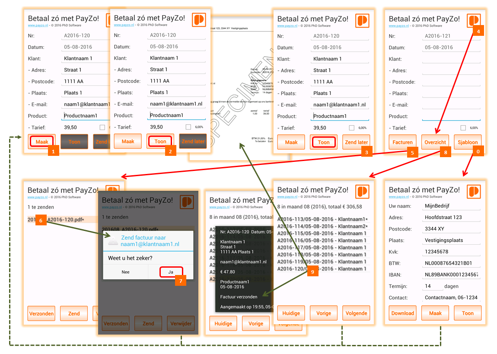Screen dimensions: 497x354
Task: Tap Toon on the third top-row invoice screen
Action: tap(324, 142)
